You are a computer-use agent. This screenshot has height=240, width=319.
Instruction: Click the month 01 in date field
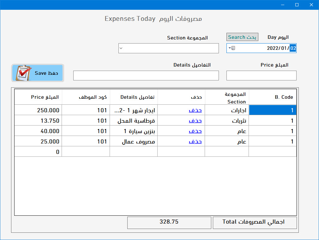pos(284,48)
